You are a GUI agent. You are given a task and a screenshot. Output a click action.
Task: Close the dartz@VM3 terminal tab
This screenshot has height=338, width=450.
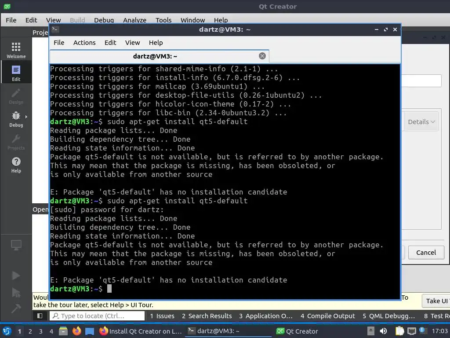coord(262,56)
